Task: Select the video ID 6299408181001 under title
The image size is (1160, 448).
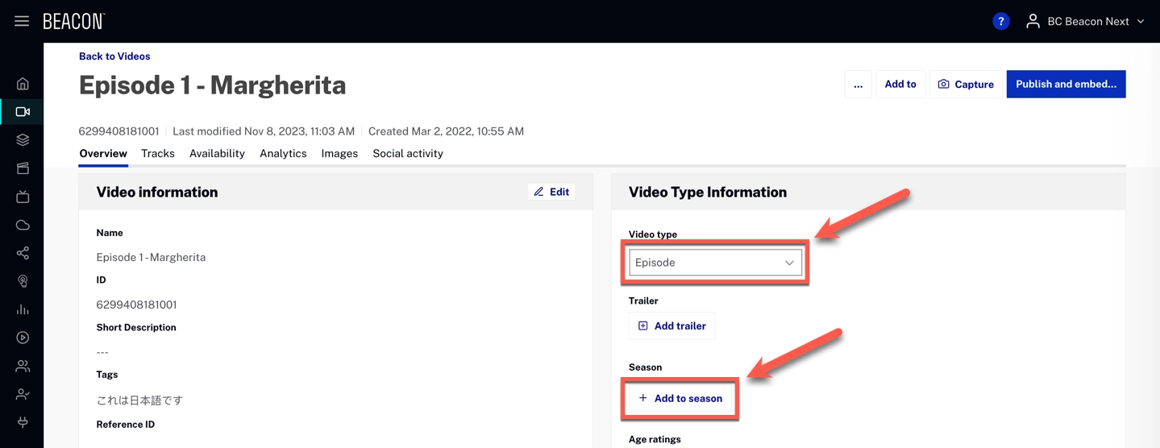Action: tap(118, 131)
